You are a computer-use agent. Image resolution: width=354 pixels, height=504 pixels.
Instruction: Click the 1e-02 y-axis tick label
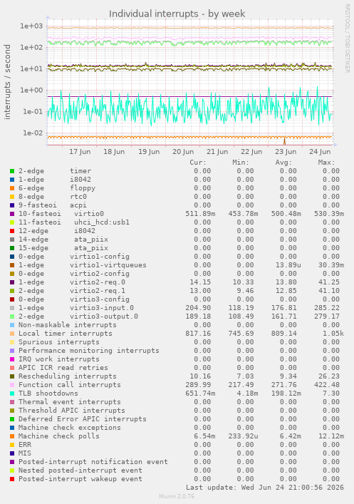(x=33, y=133)
